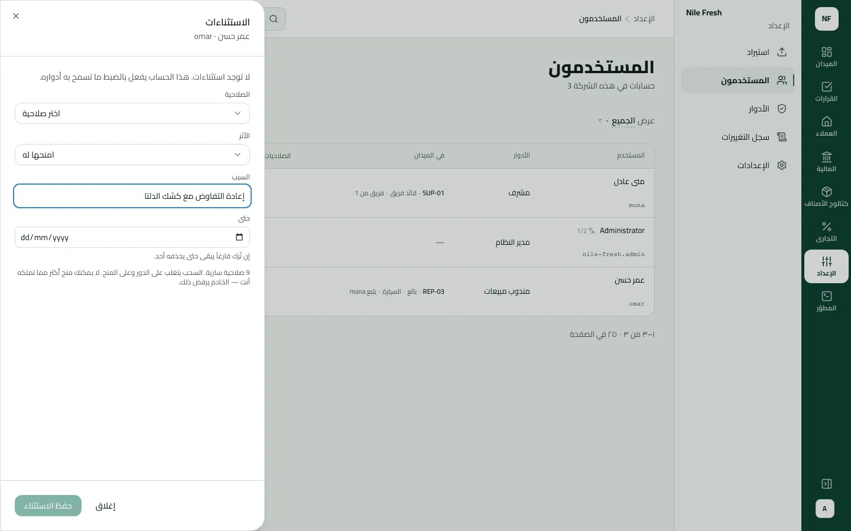Viewport: 851px width, 531px height.
Task: Open كتالوج الأصناف box icon
Action: (826, 196)
